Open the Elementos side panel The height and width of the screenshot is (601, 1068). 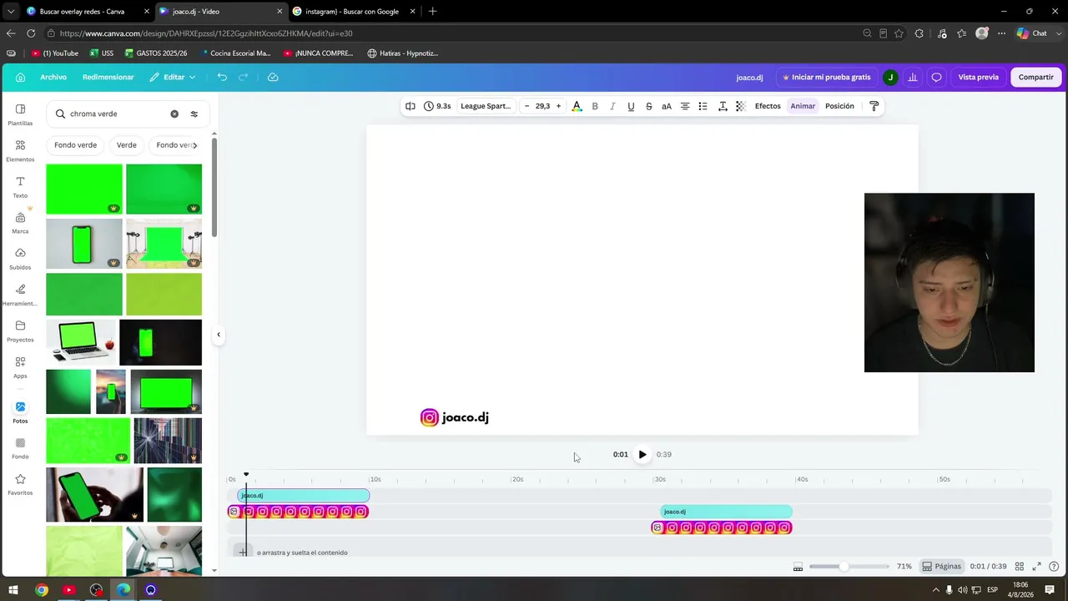20,150
